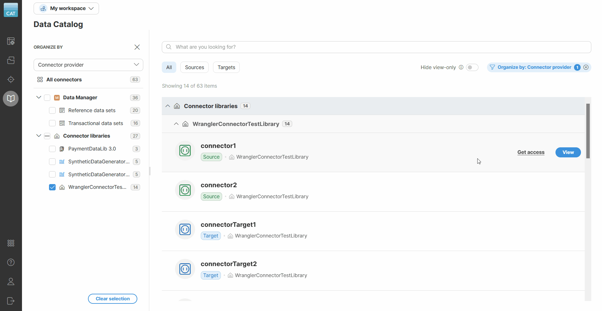This screenshot has width=602, height=311.
Task: Check the PaymentDataLib 3.0 checkbox
Action: click(x=52, y=149)
